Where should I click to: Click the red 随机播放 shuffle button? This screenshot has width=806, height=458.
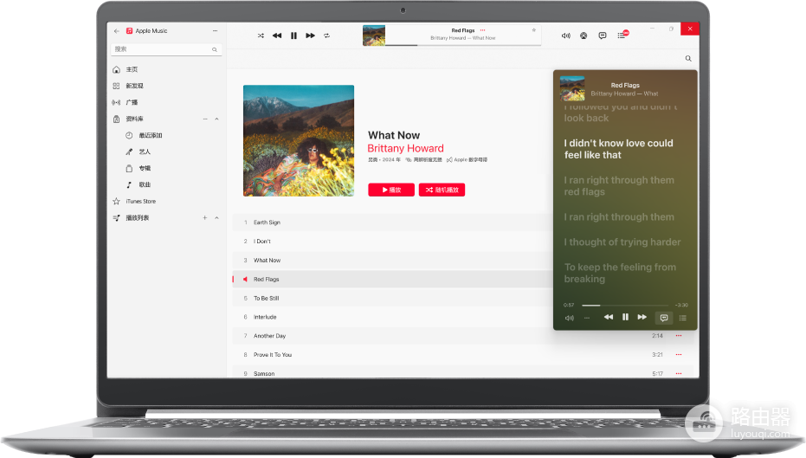coord(442,190)
